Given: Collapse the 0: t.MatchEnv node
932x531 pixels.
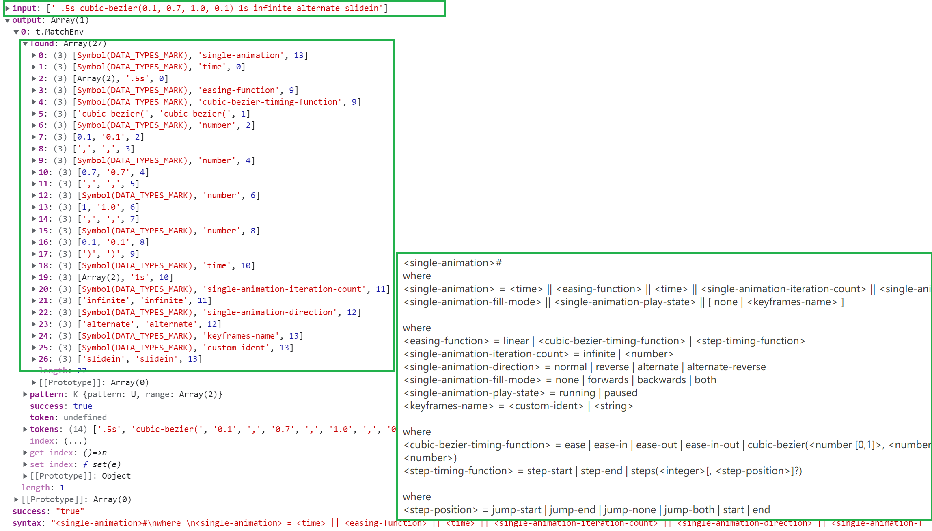Looking at the screenshot, I should tap(16, 32).
